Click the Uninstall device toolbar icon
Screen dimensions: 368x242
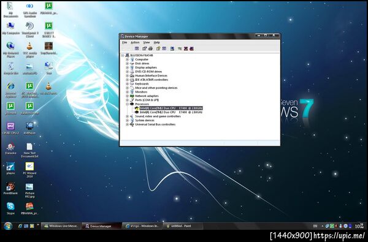coord(191,48)
